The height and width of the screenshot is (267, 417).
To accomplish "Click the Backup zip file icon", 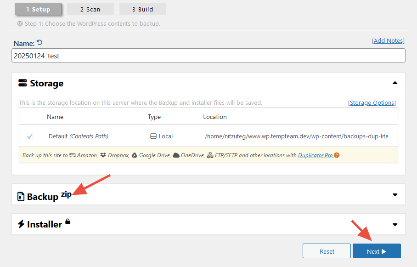I will [x=21, y=197].
